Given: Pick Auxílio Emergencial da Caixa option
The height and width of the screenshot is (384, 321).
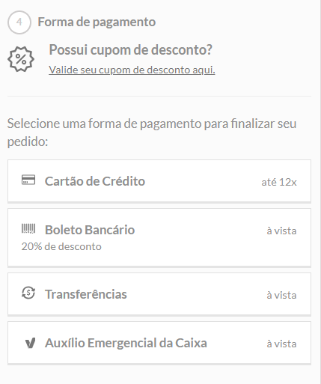Looking at the screenshot, I should click(159, 343).
